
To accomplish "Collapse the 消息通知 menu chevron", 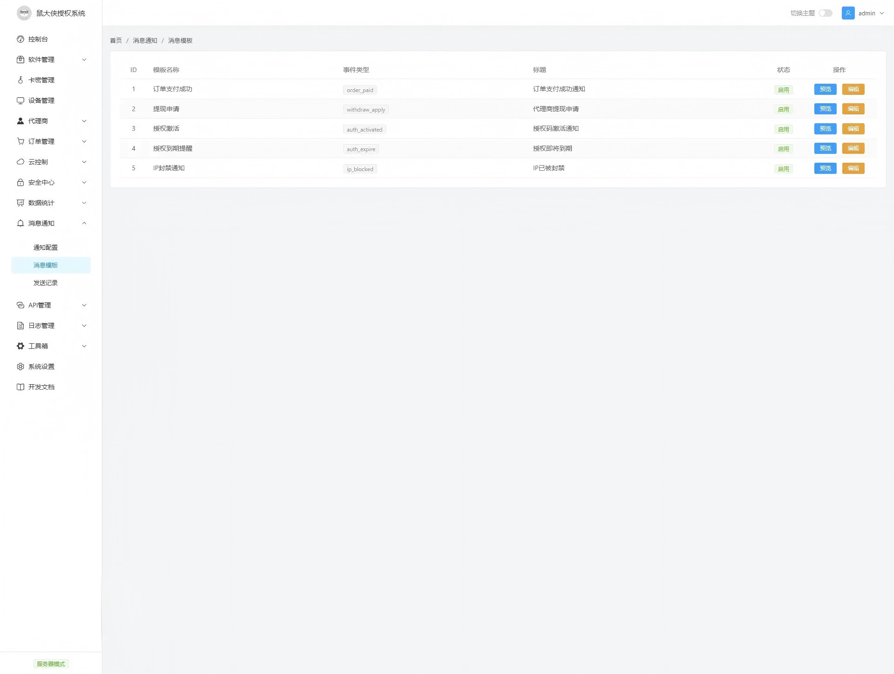I will (x=84, y=223).
